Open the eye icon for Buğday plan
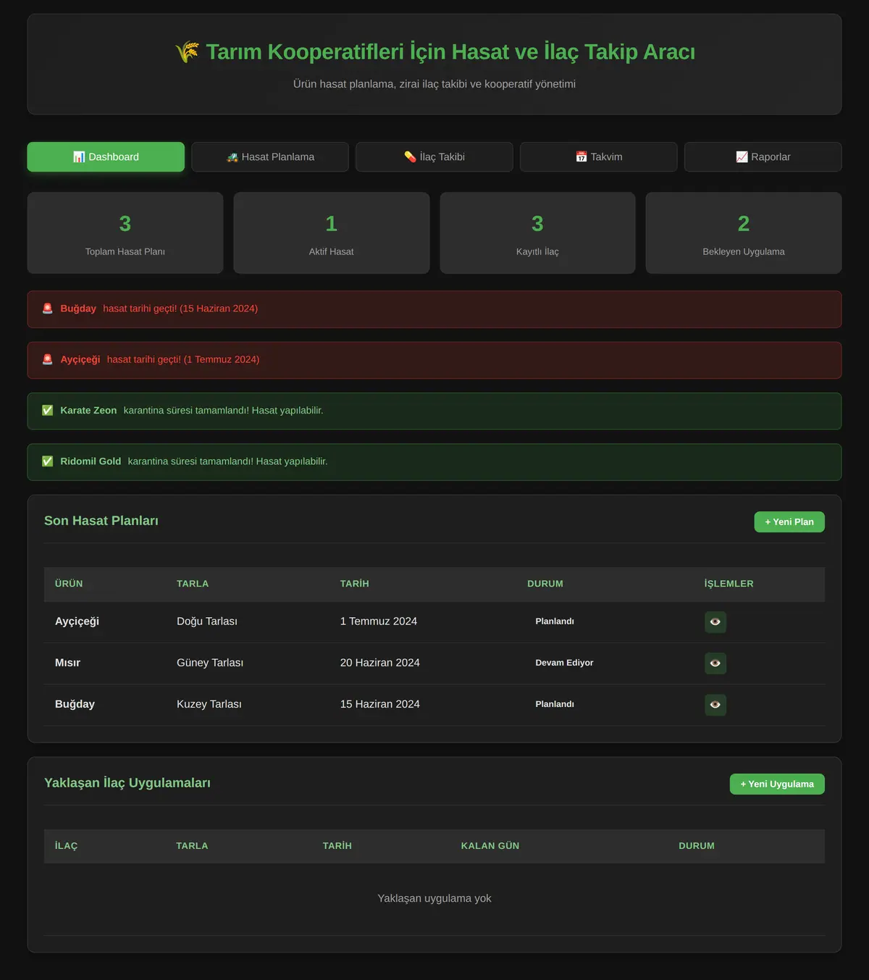Viewport: 869px width, 980px height. click(x=715, y=705)
